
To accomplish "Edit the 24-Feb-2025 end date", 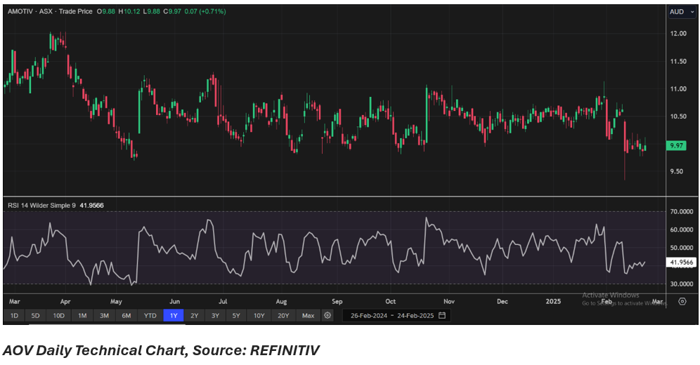I will pos(415,316).
